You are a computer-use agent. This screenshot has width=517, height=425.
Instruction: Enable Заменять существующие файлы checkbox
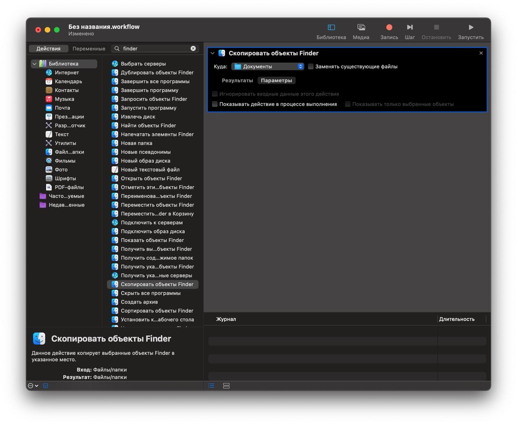pos(311,67)
